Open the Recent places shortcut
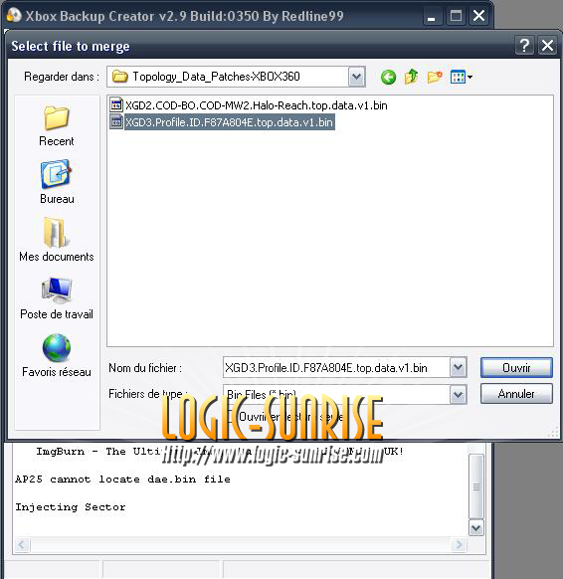The image size is (563, 579). click(x=57, y=125)
